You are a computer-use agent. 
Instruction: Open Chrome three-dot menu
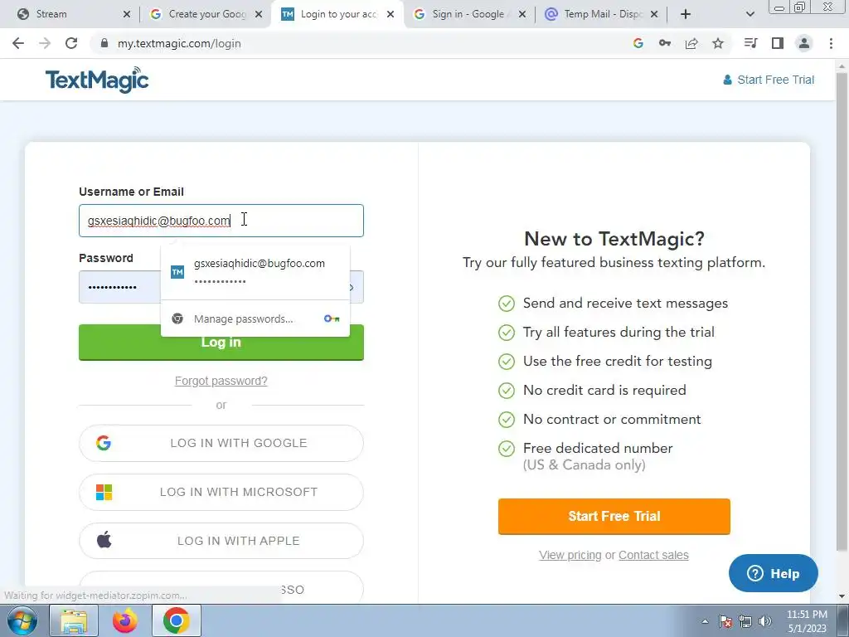(831, 43)
